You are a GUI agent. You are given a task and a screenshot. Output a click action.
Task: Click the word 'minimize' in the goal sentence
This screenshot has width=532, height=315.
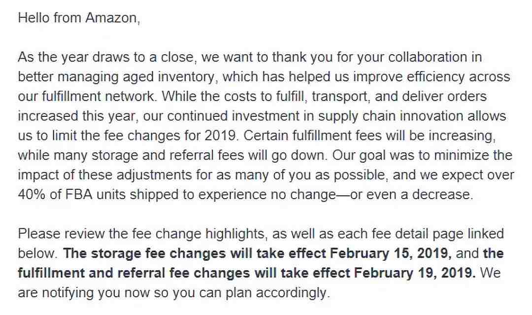pos(462,155)
